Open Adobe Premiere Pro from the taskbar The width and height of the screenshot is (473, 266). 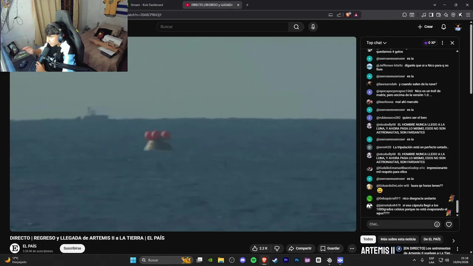point(286,260)
